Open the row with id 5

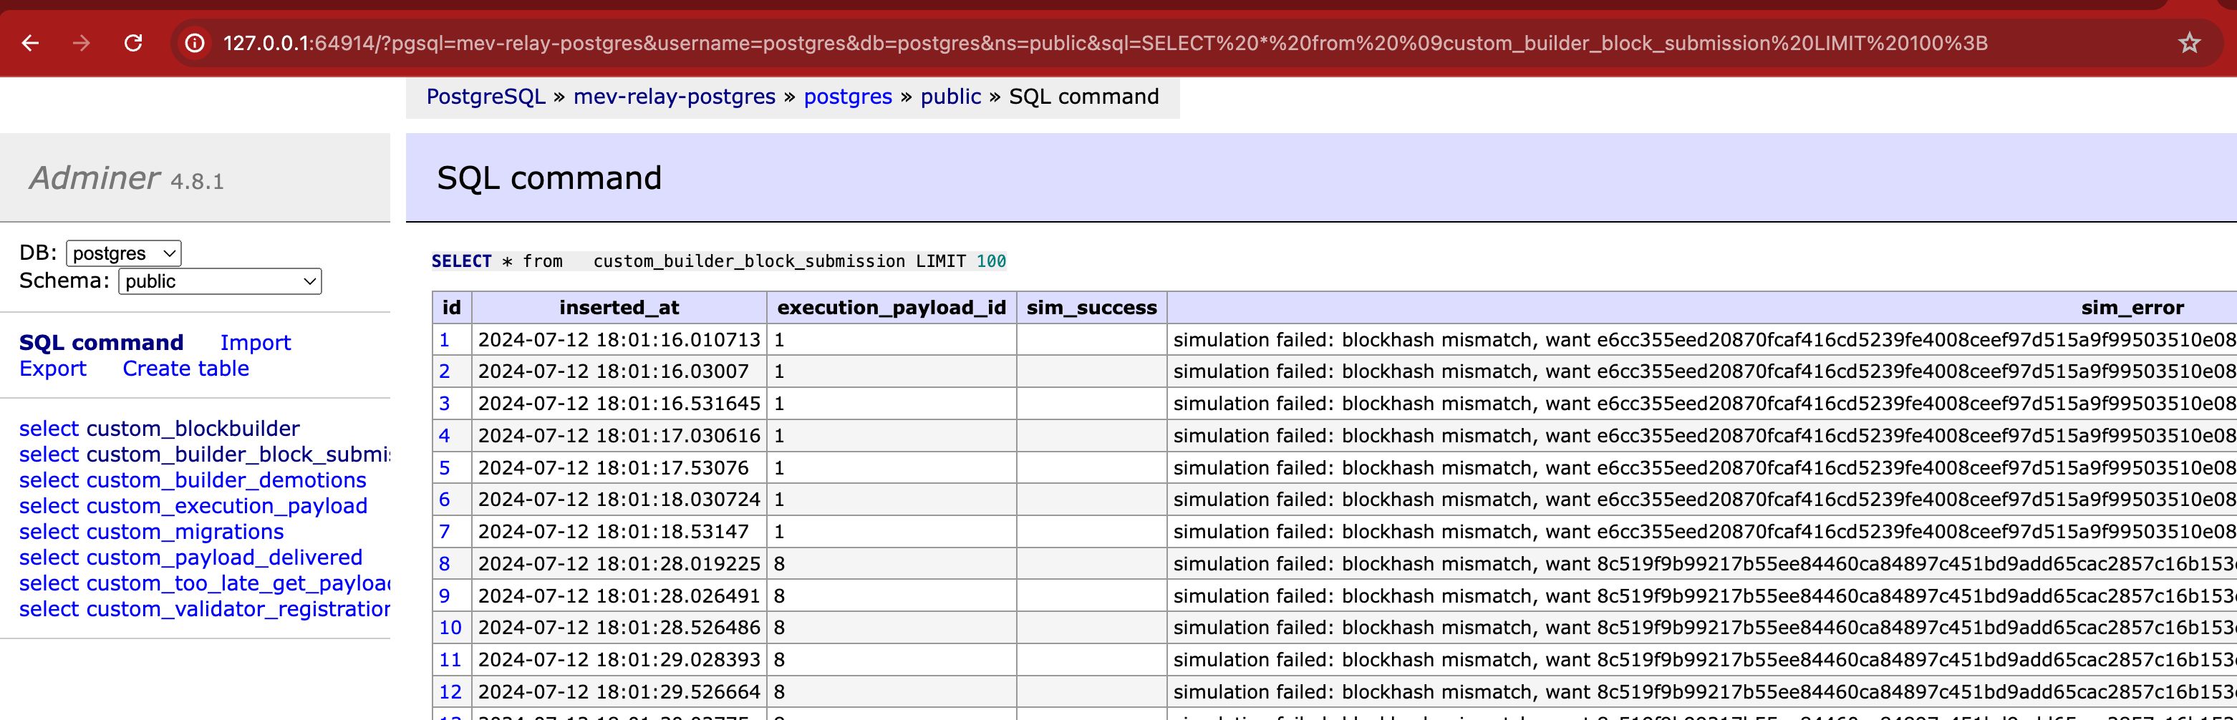(445, 467)
